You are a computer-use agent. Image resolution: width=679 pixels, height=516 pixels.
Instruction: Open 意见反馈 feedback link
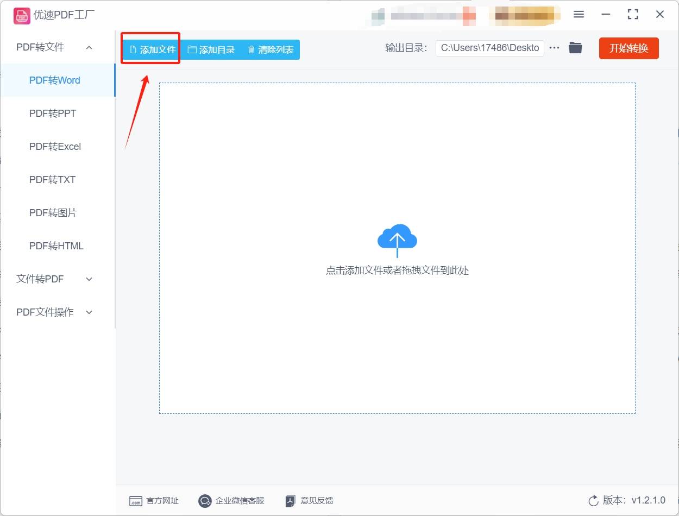[309, 501]
